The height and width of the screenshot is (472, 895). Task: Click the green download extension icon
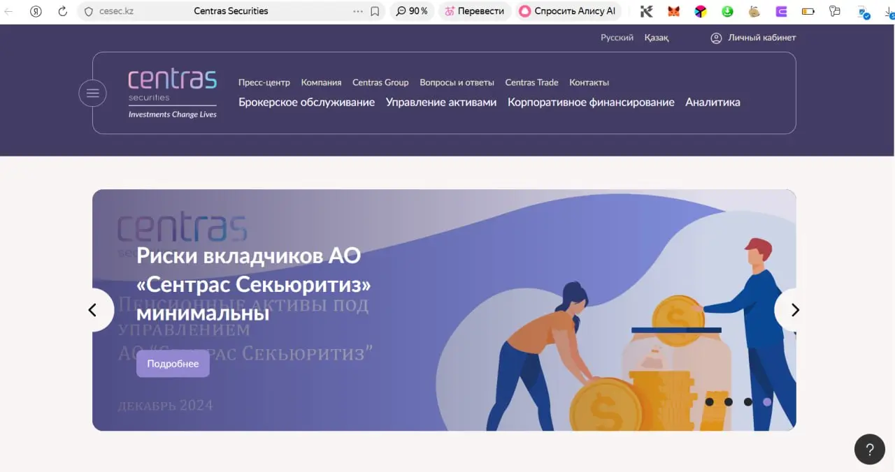727,11
